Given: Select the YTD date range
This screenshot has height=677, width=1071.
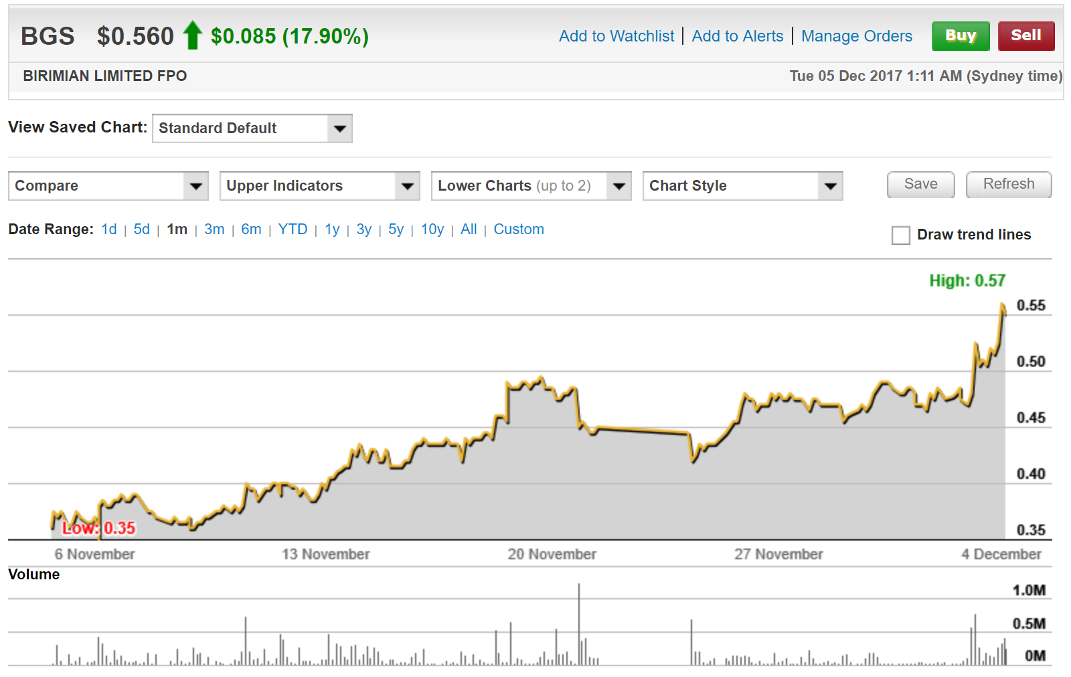Looking at the screenshot, I should (x=293, y=229).
